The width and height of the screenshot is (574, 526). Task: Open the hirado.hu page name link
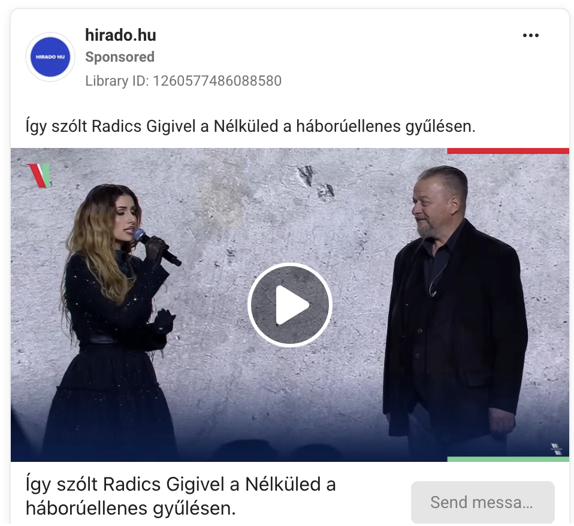120,35
